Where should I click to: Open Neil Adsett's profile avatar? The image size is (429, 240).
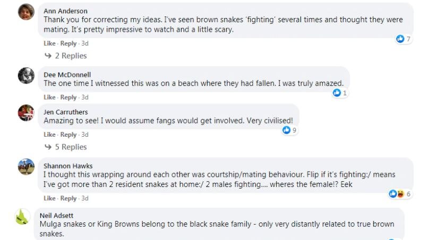click(x=22, y=217)
